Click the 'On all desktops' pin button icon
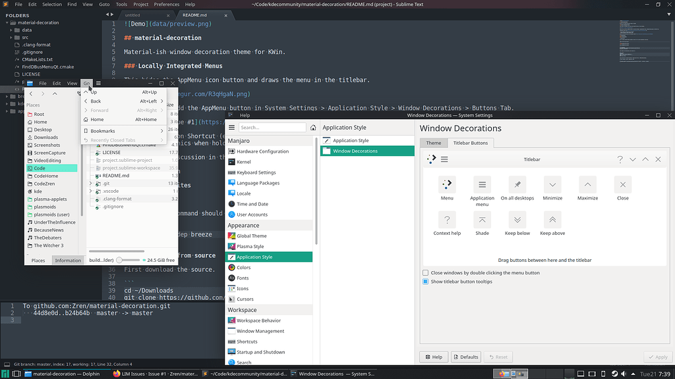 pyautogui.click(x=517, y=185)
